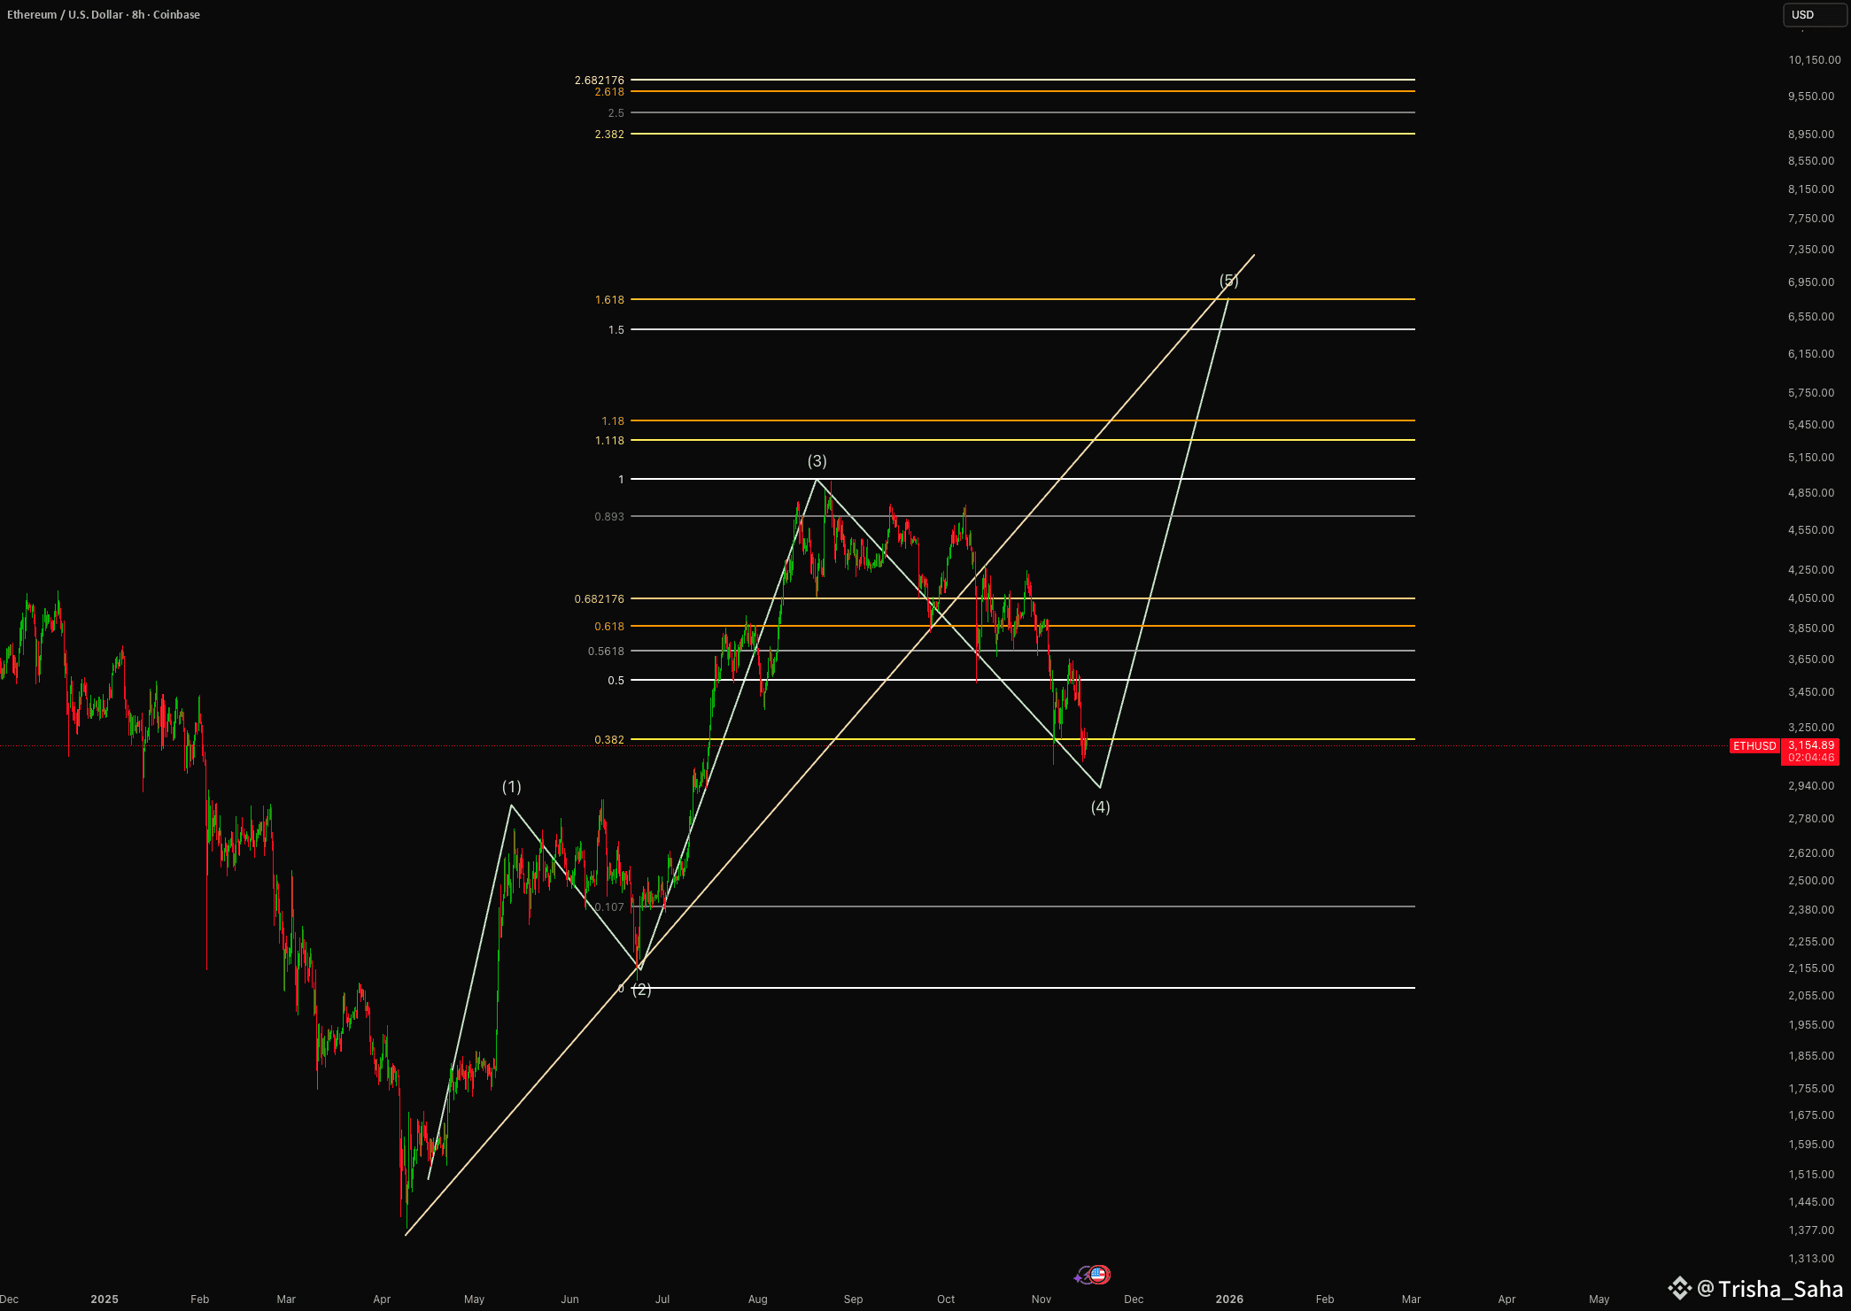Select the wave (5) label
The image size is (1851, 1311).
click(1228, 281)
